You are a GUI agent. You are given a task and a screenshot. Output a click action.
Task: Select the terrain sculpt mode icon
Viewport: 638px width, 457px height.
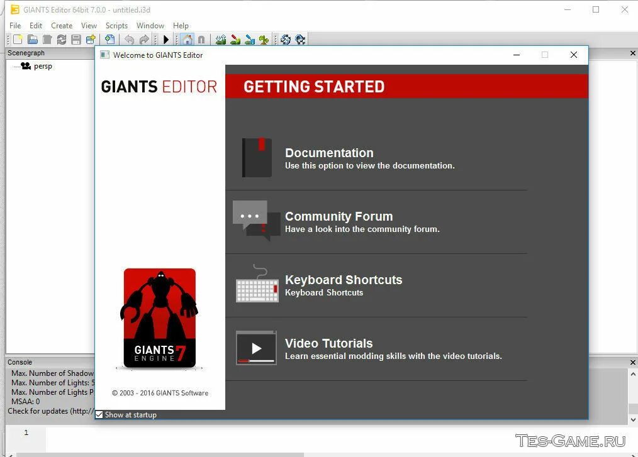221,40
